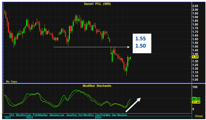Image resolution: width=206 pixels, height=120 pixels.
Task: Click the 1.45 price axis label
Action: pos(195,50)
